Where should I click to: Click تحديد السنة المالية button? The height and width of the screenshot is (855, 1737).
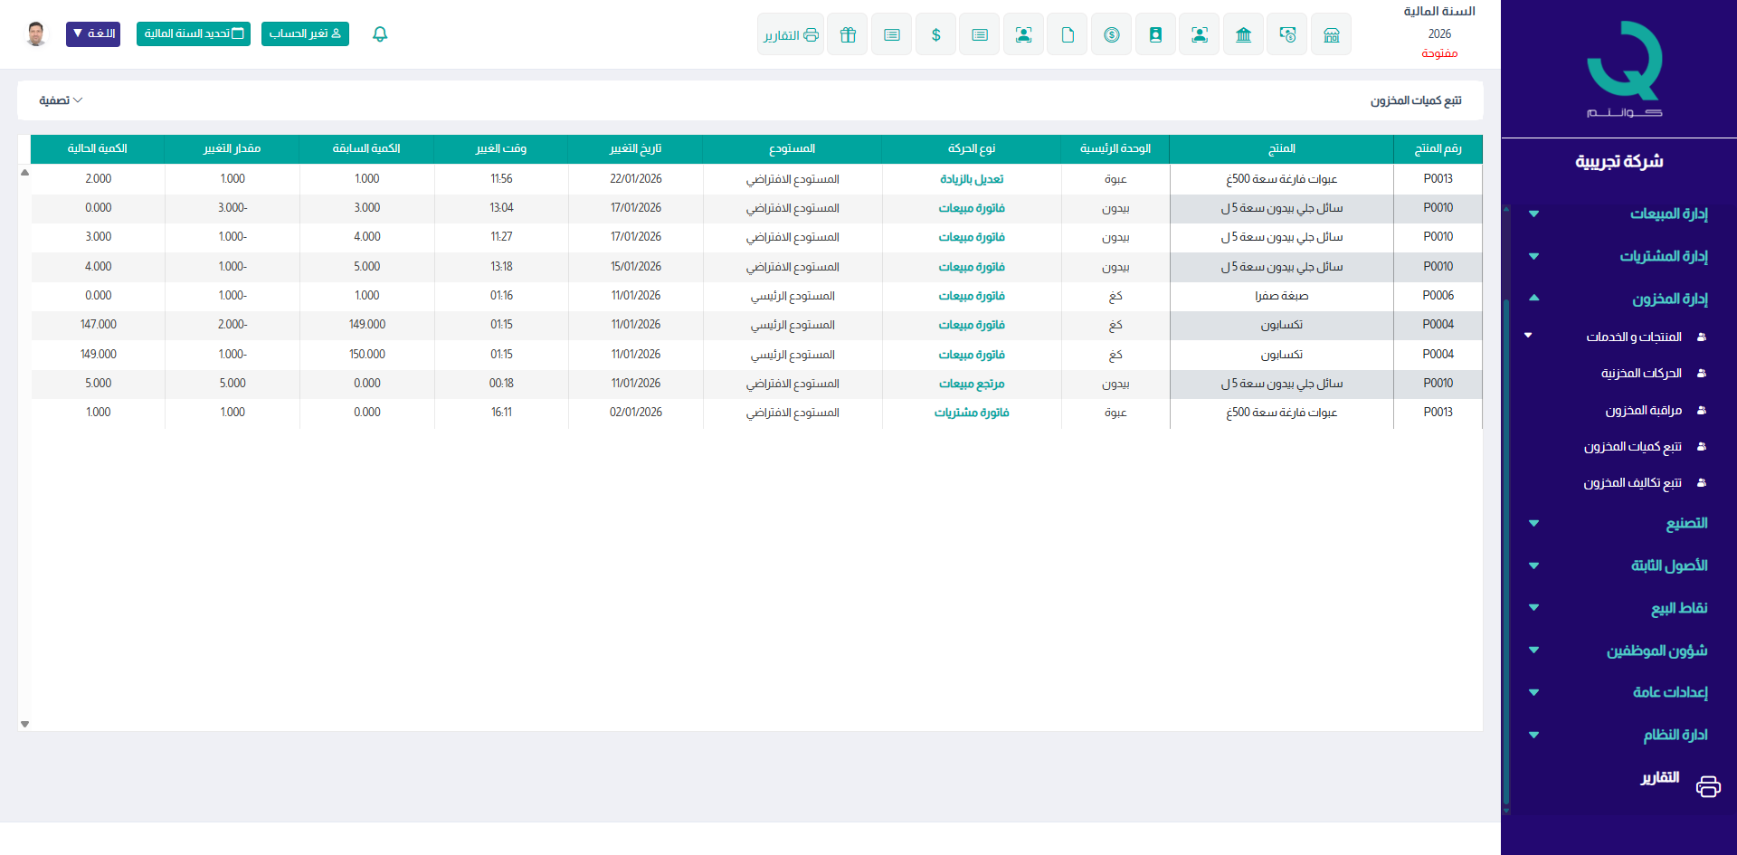pos(194,34)
